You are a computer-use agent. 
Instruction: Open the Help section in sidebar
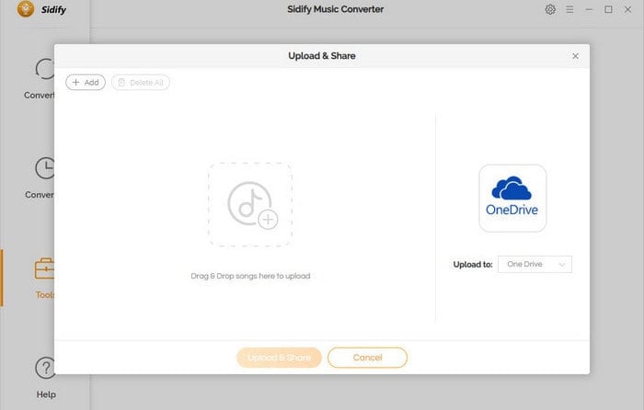(46, 378)
